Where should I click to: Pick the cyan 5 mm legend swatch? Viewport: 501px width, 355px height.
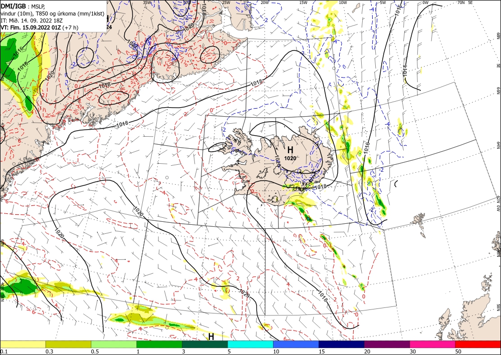pos(250,344)
